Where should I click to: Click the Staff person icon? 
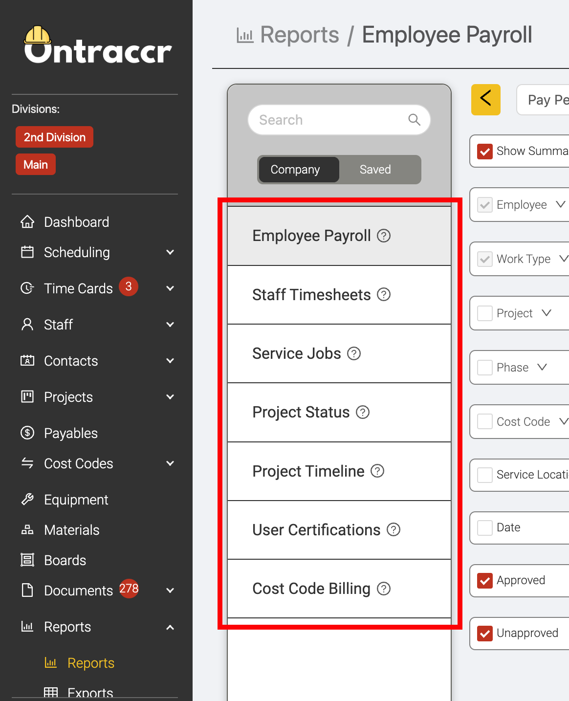coord(27,325)
